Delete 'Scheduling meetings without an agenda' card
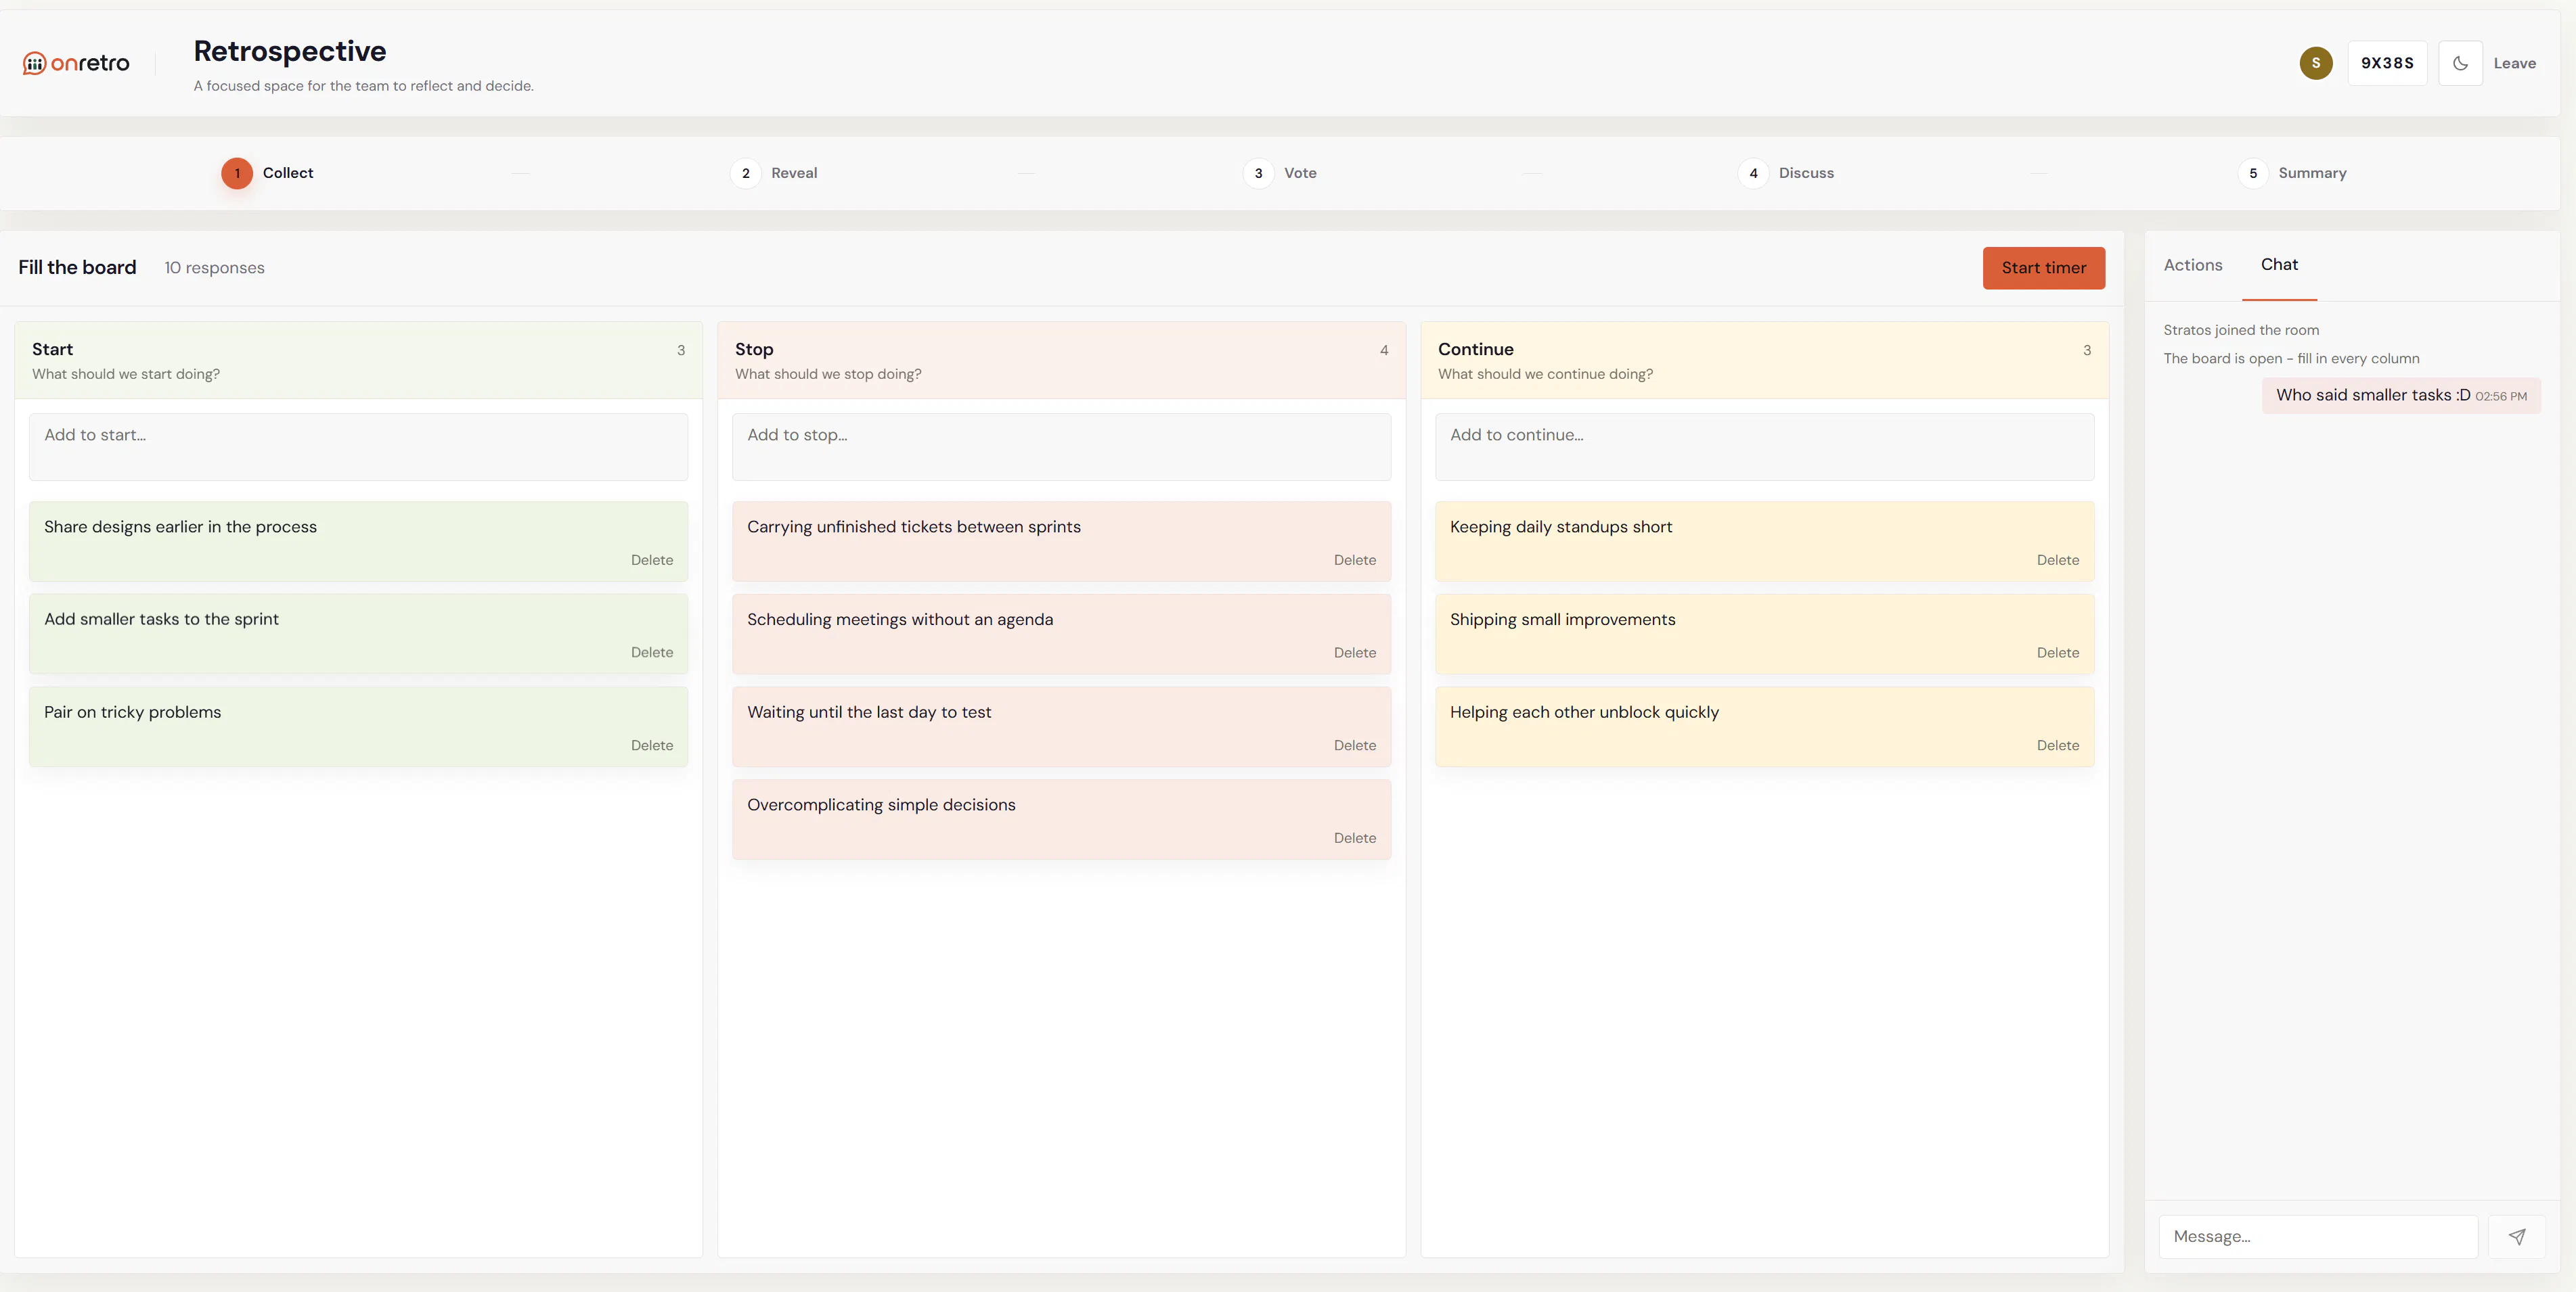 [x=1355, y=653]
